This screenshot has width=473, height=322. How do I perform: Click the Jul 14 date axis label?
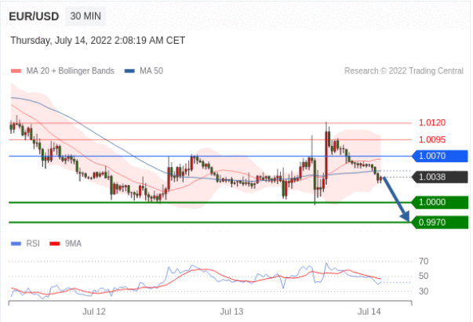[x=369, y=311]
